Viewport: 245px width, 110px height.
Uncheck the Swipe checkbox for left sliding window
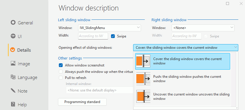(113, 36)
